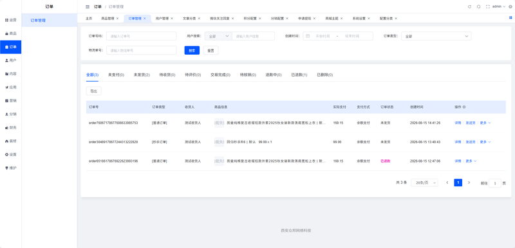The height and width of the screenshot is (248, 515).
Task: Open the 用户搜索 全部 dropdown
Action: pos(218,36)
